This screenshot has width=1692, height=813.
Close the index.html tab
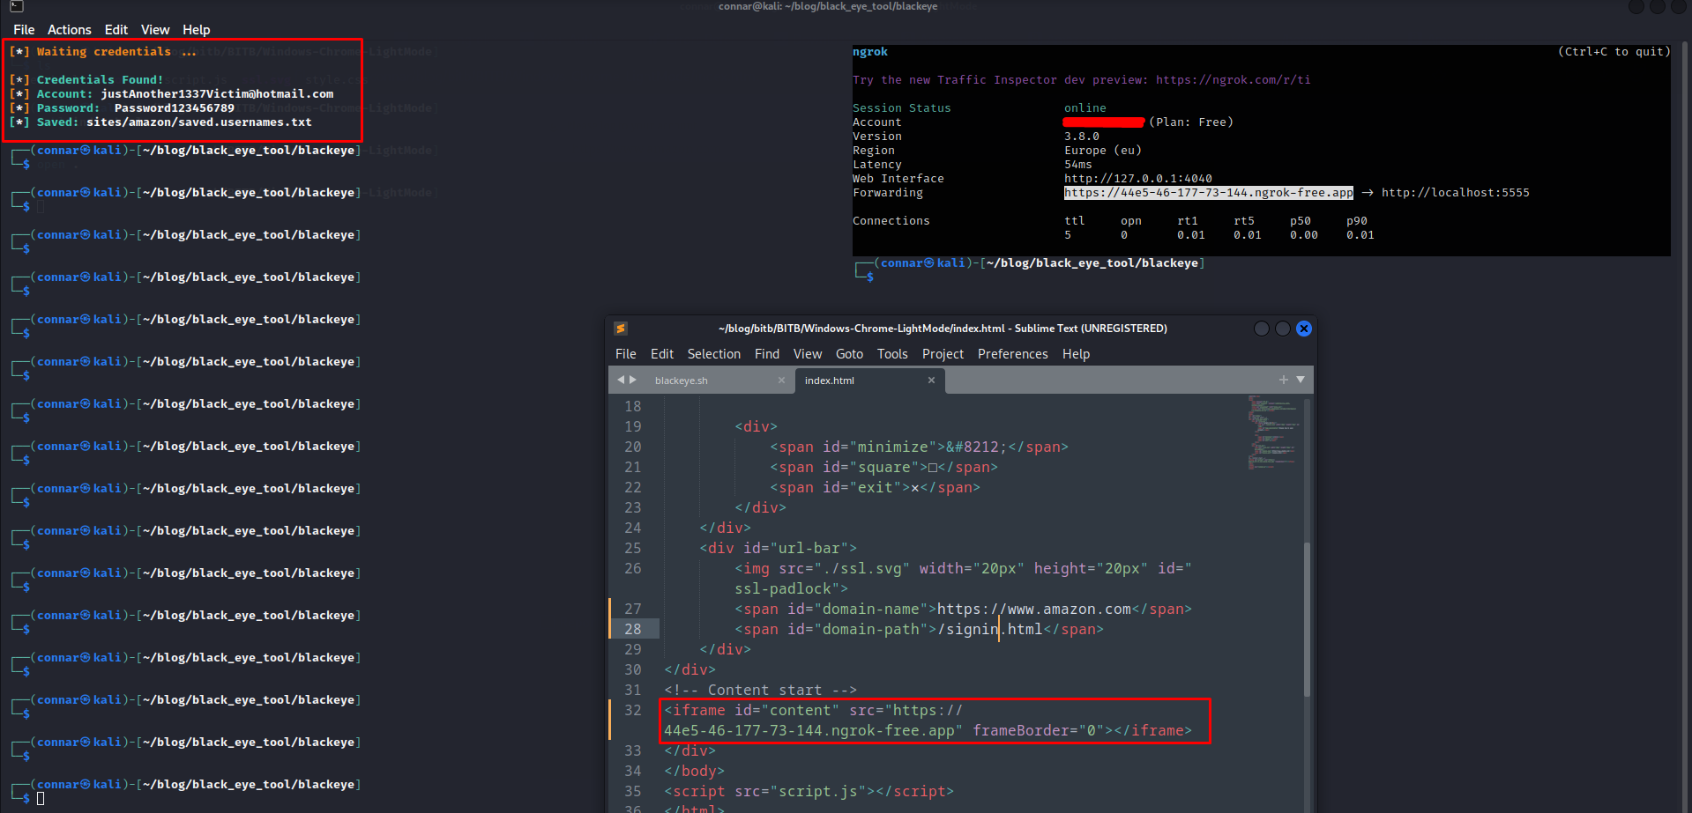tap(931, 381)
